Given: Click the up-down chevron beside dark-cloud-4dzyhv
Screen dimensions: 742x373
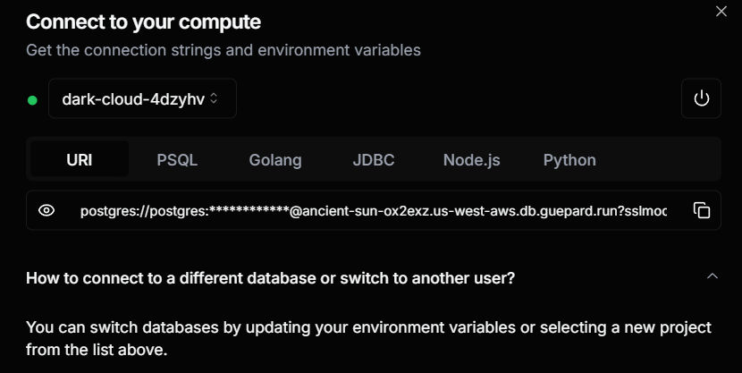Looking at the screenshot, I should coord(214,98).
